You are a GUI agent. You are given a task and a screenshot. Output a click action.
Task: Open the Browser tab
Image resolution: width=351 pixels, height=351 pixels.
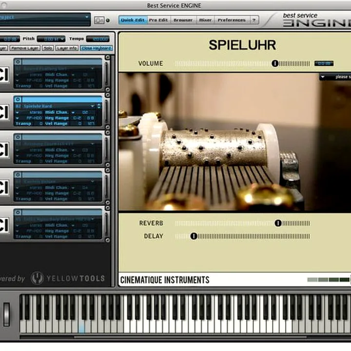pos(183,20)
